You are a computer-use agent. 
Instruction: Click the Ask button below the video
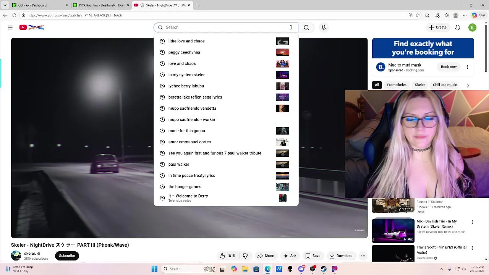(290, 256)
